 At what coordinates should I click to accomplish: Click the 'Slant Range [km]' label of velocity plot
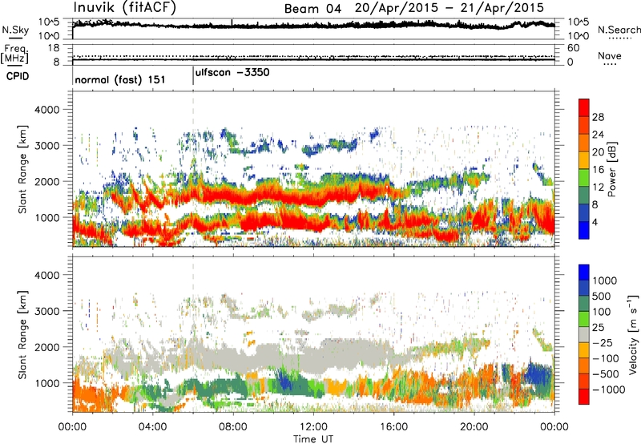[22, 335]
